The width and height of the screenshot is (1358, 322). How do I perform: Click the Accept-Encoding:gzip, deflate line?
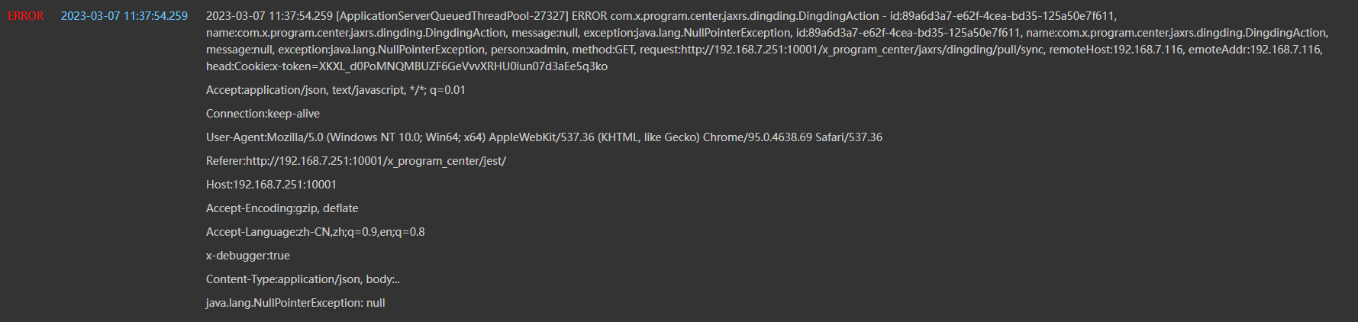pyautogui.click(x=282, y=208)
